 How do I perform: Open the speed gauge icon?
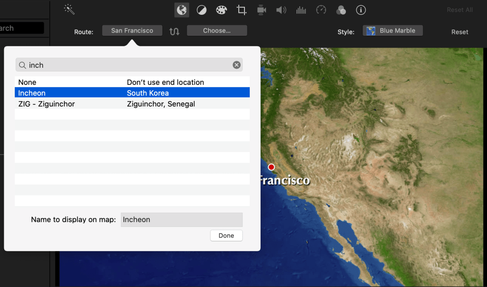click(x=321, y=10)
